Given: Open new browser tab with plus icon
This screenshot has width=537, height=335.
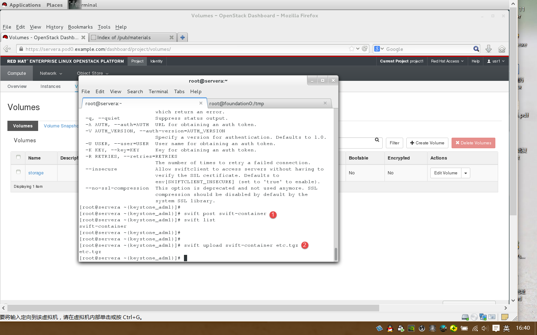Looking at the screenshot, I should point(183,37).
